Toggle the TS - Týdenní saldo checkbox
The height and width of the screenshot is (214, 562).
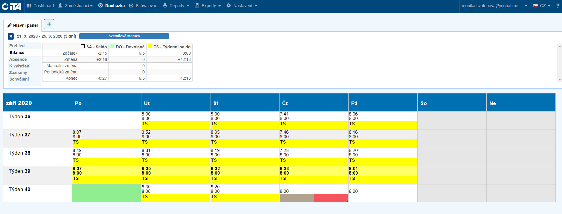click(x=150, y=47)
